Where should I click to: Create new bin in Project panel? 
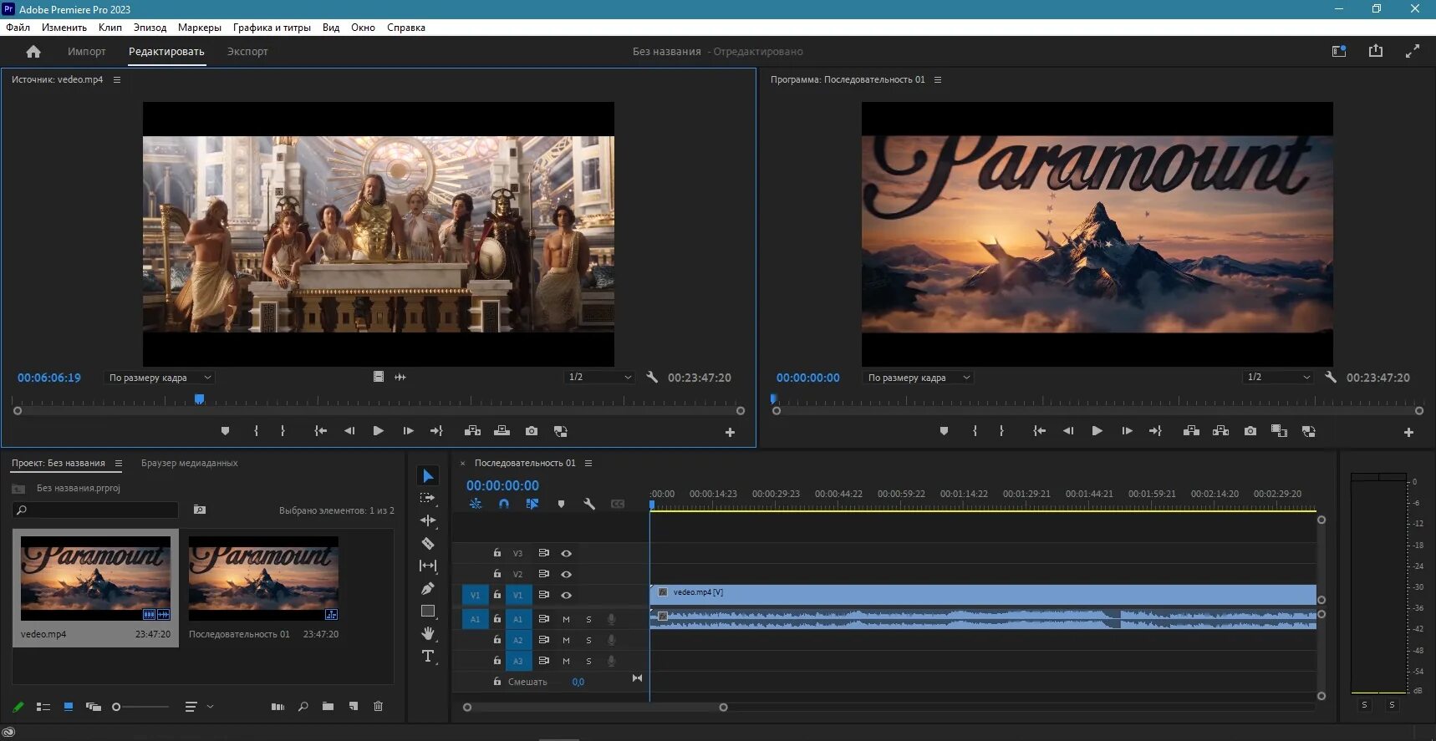click(328, 707)
